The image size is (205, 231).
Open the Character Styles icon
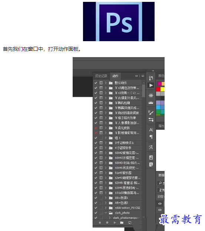pos(151,147)
